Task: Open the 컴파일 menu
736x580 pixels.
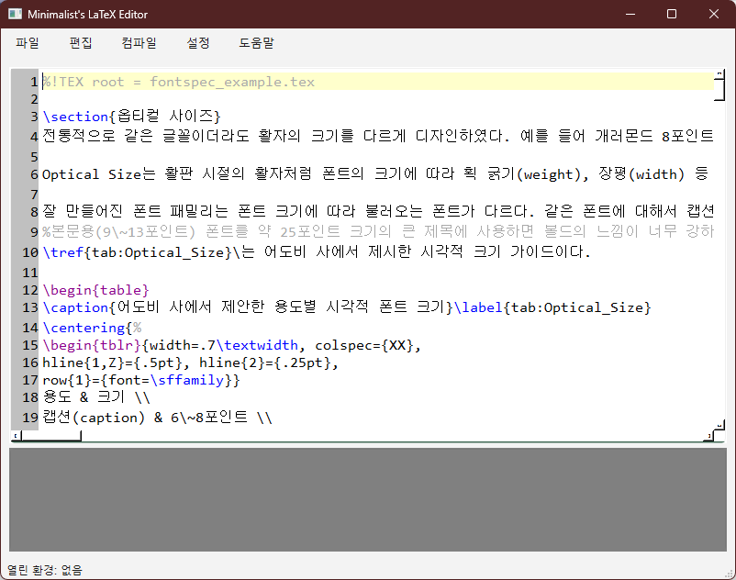Action: [139, 43]
